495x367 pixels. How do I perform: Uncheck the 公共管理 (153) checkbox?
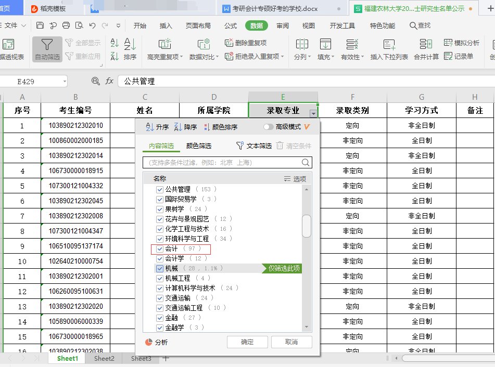click(x=160, y=190)
